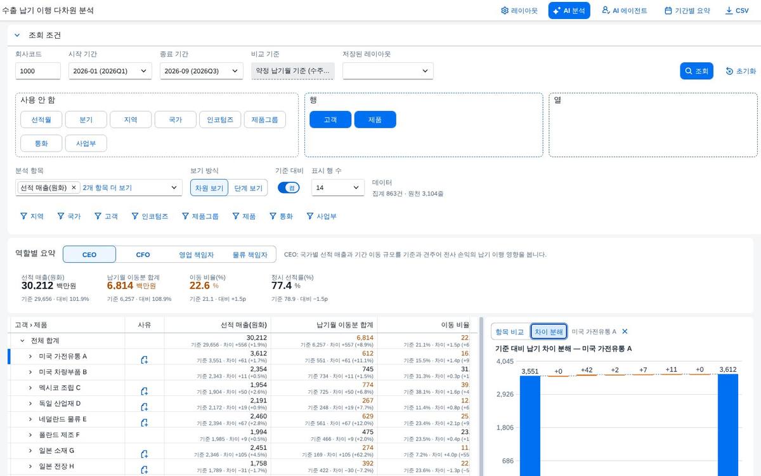Edit the 회사코드 input field

[38, 71]
